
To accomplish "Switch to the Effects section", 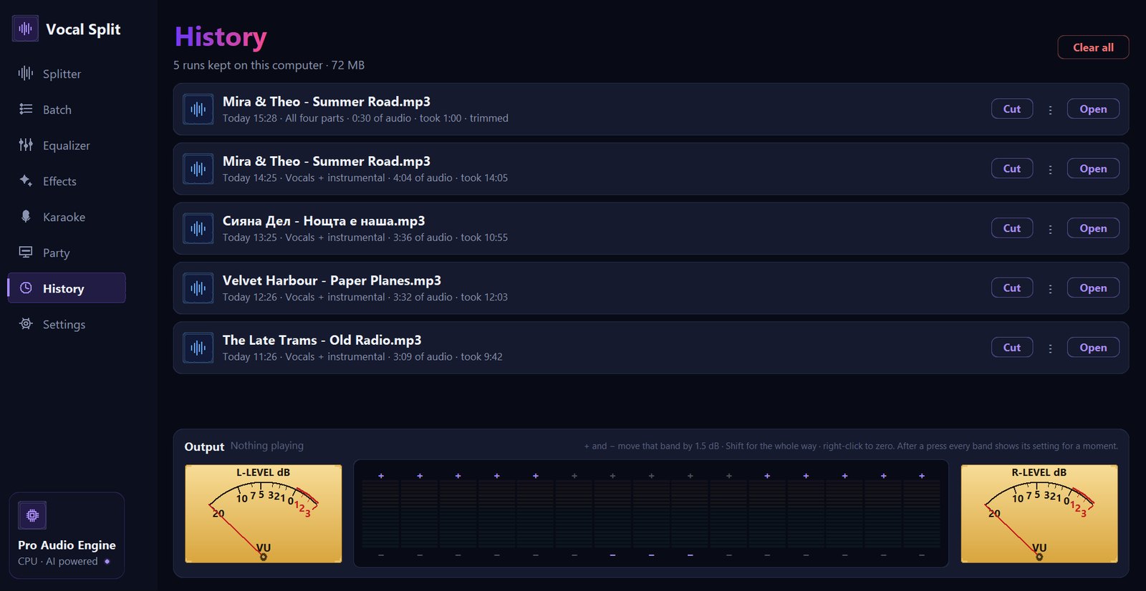I will [x=67, y=181].
